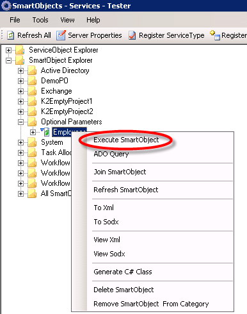Click the Optional Parameters folder icon
This screenshot has width=247, height=314.
(x=32, y=122)
